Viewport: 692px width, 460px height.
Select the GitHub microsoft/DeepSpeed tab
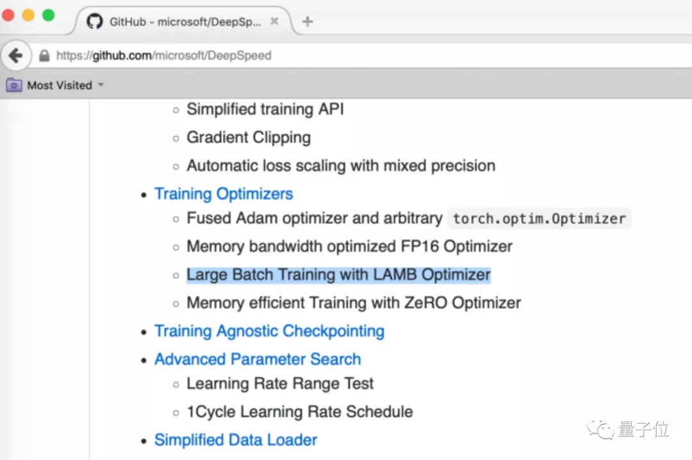click(185, 22)
